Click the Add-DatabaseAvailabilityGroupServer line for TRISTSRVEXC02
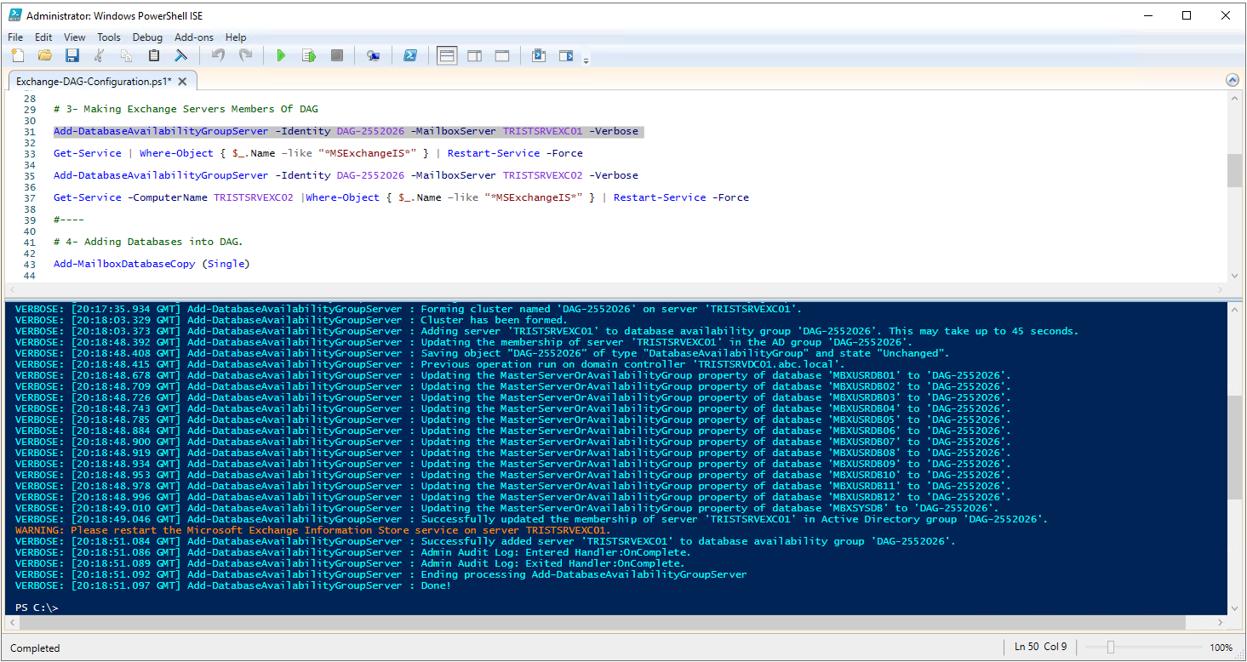This screenshot has width=1247, height=662. coord(346,175)
